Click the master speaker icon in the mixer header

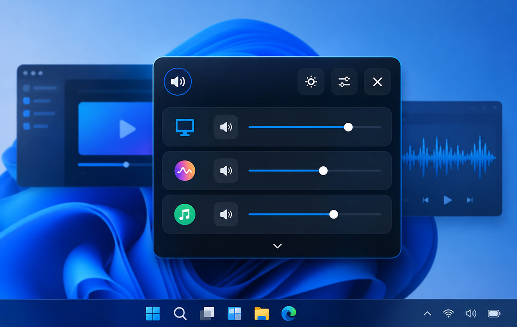coord(178,81)
